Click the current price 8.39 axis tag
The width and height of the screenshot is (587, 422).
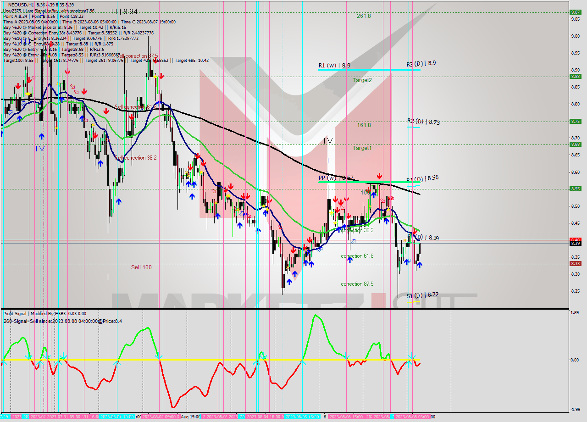coord(575,243)
